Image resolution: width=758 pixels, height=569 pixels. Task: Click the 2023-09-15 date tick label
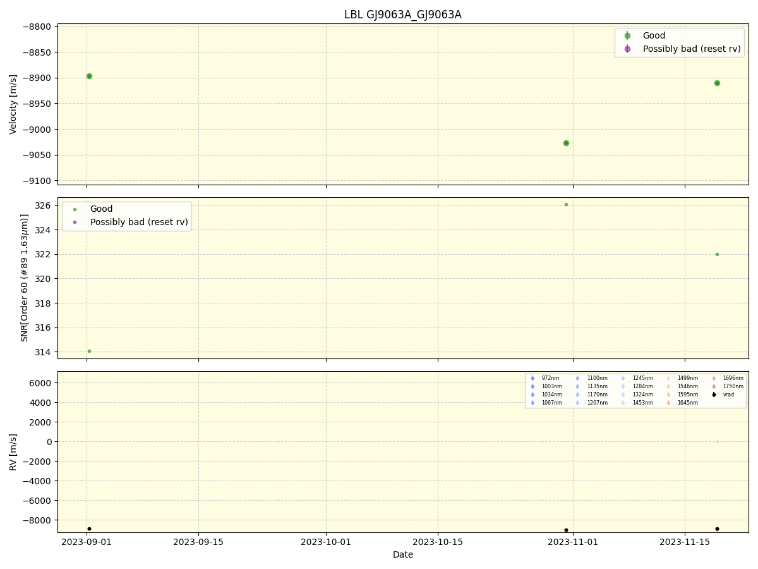[198, 541]
